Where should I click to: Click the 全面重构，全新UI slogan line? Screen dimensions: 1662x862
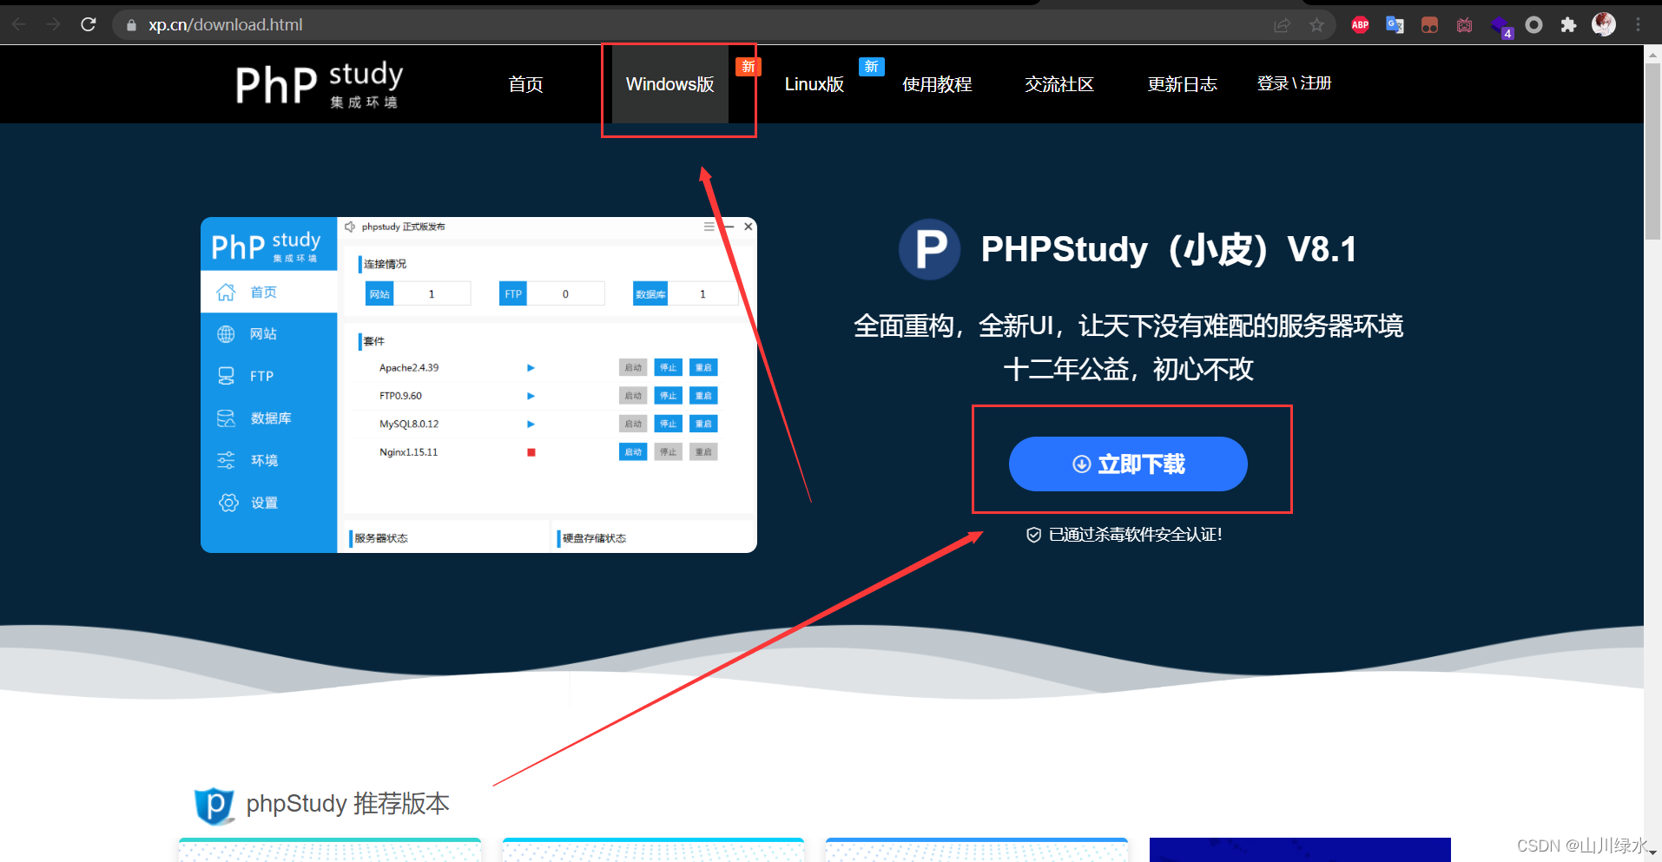1128,326
